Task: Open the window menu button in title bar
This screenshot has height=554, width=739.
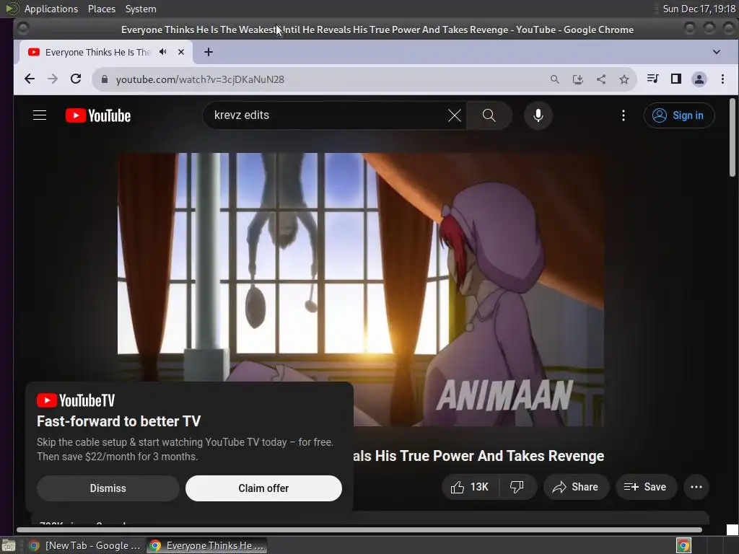Action: click(x=22, y=29)
